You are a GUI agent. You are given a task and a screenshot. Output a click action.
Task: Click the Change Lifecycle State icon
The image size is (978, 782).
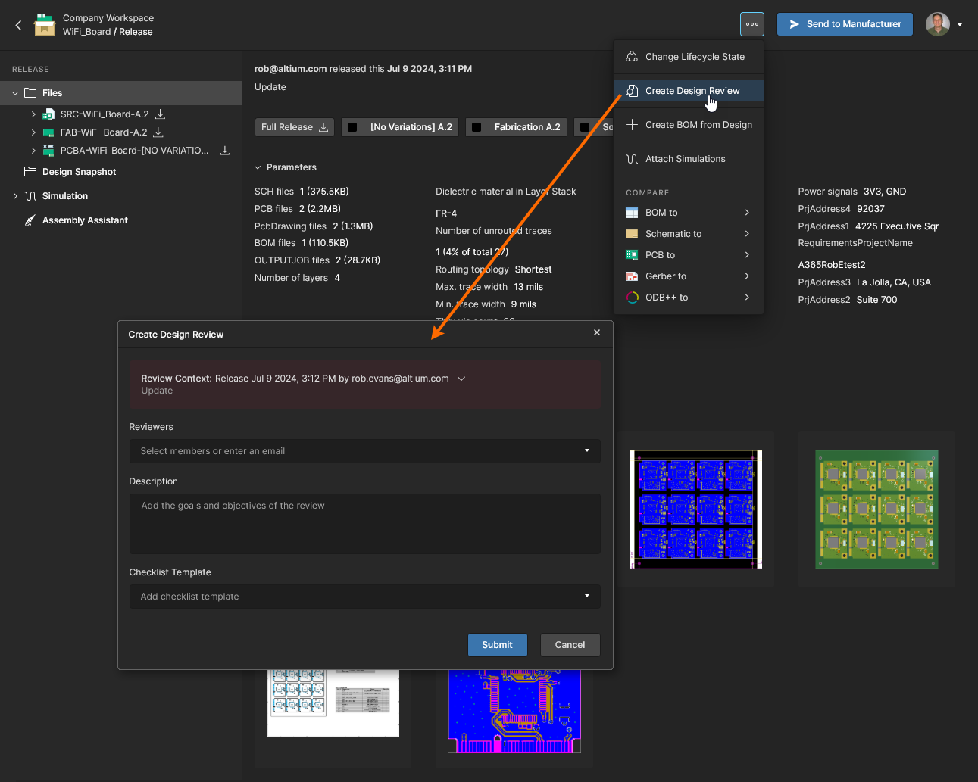tap(632, 57)
